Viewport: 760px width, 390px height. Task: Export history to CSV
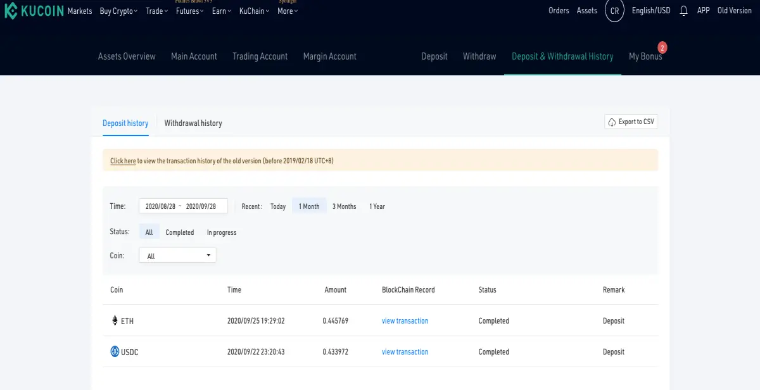click(x=631, y=122)
